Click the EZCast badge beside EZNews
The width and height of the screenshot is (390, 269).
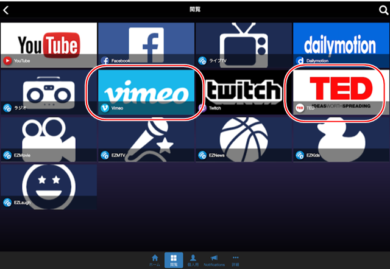click(202, 155)
